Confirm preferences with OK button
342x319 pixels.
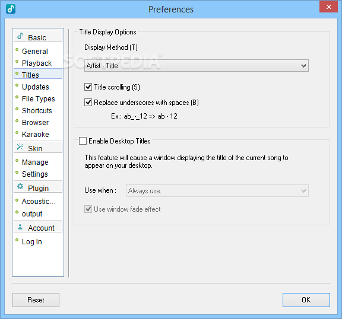click(306, 300)
